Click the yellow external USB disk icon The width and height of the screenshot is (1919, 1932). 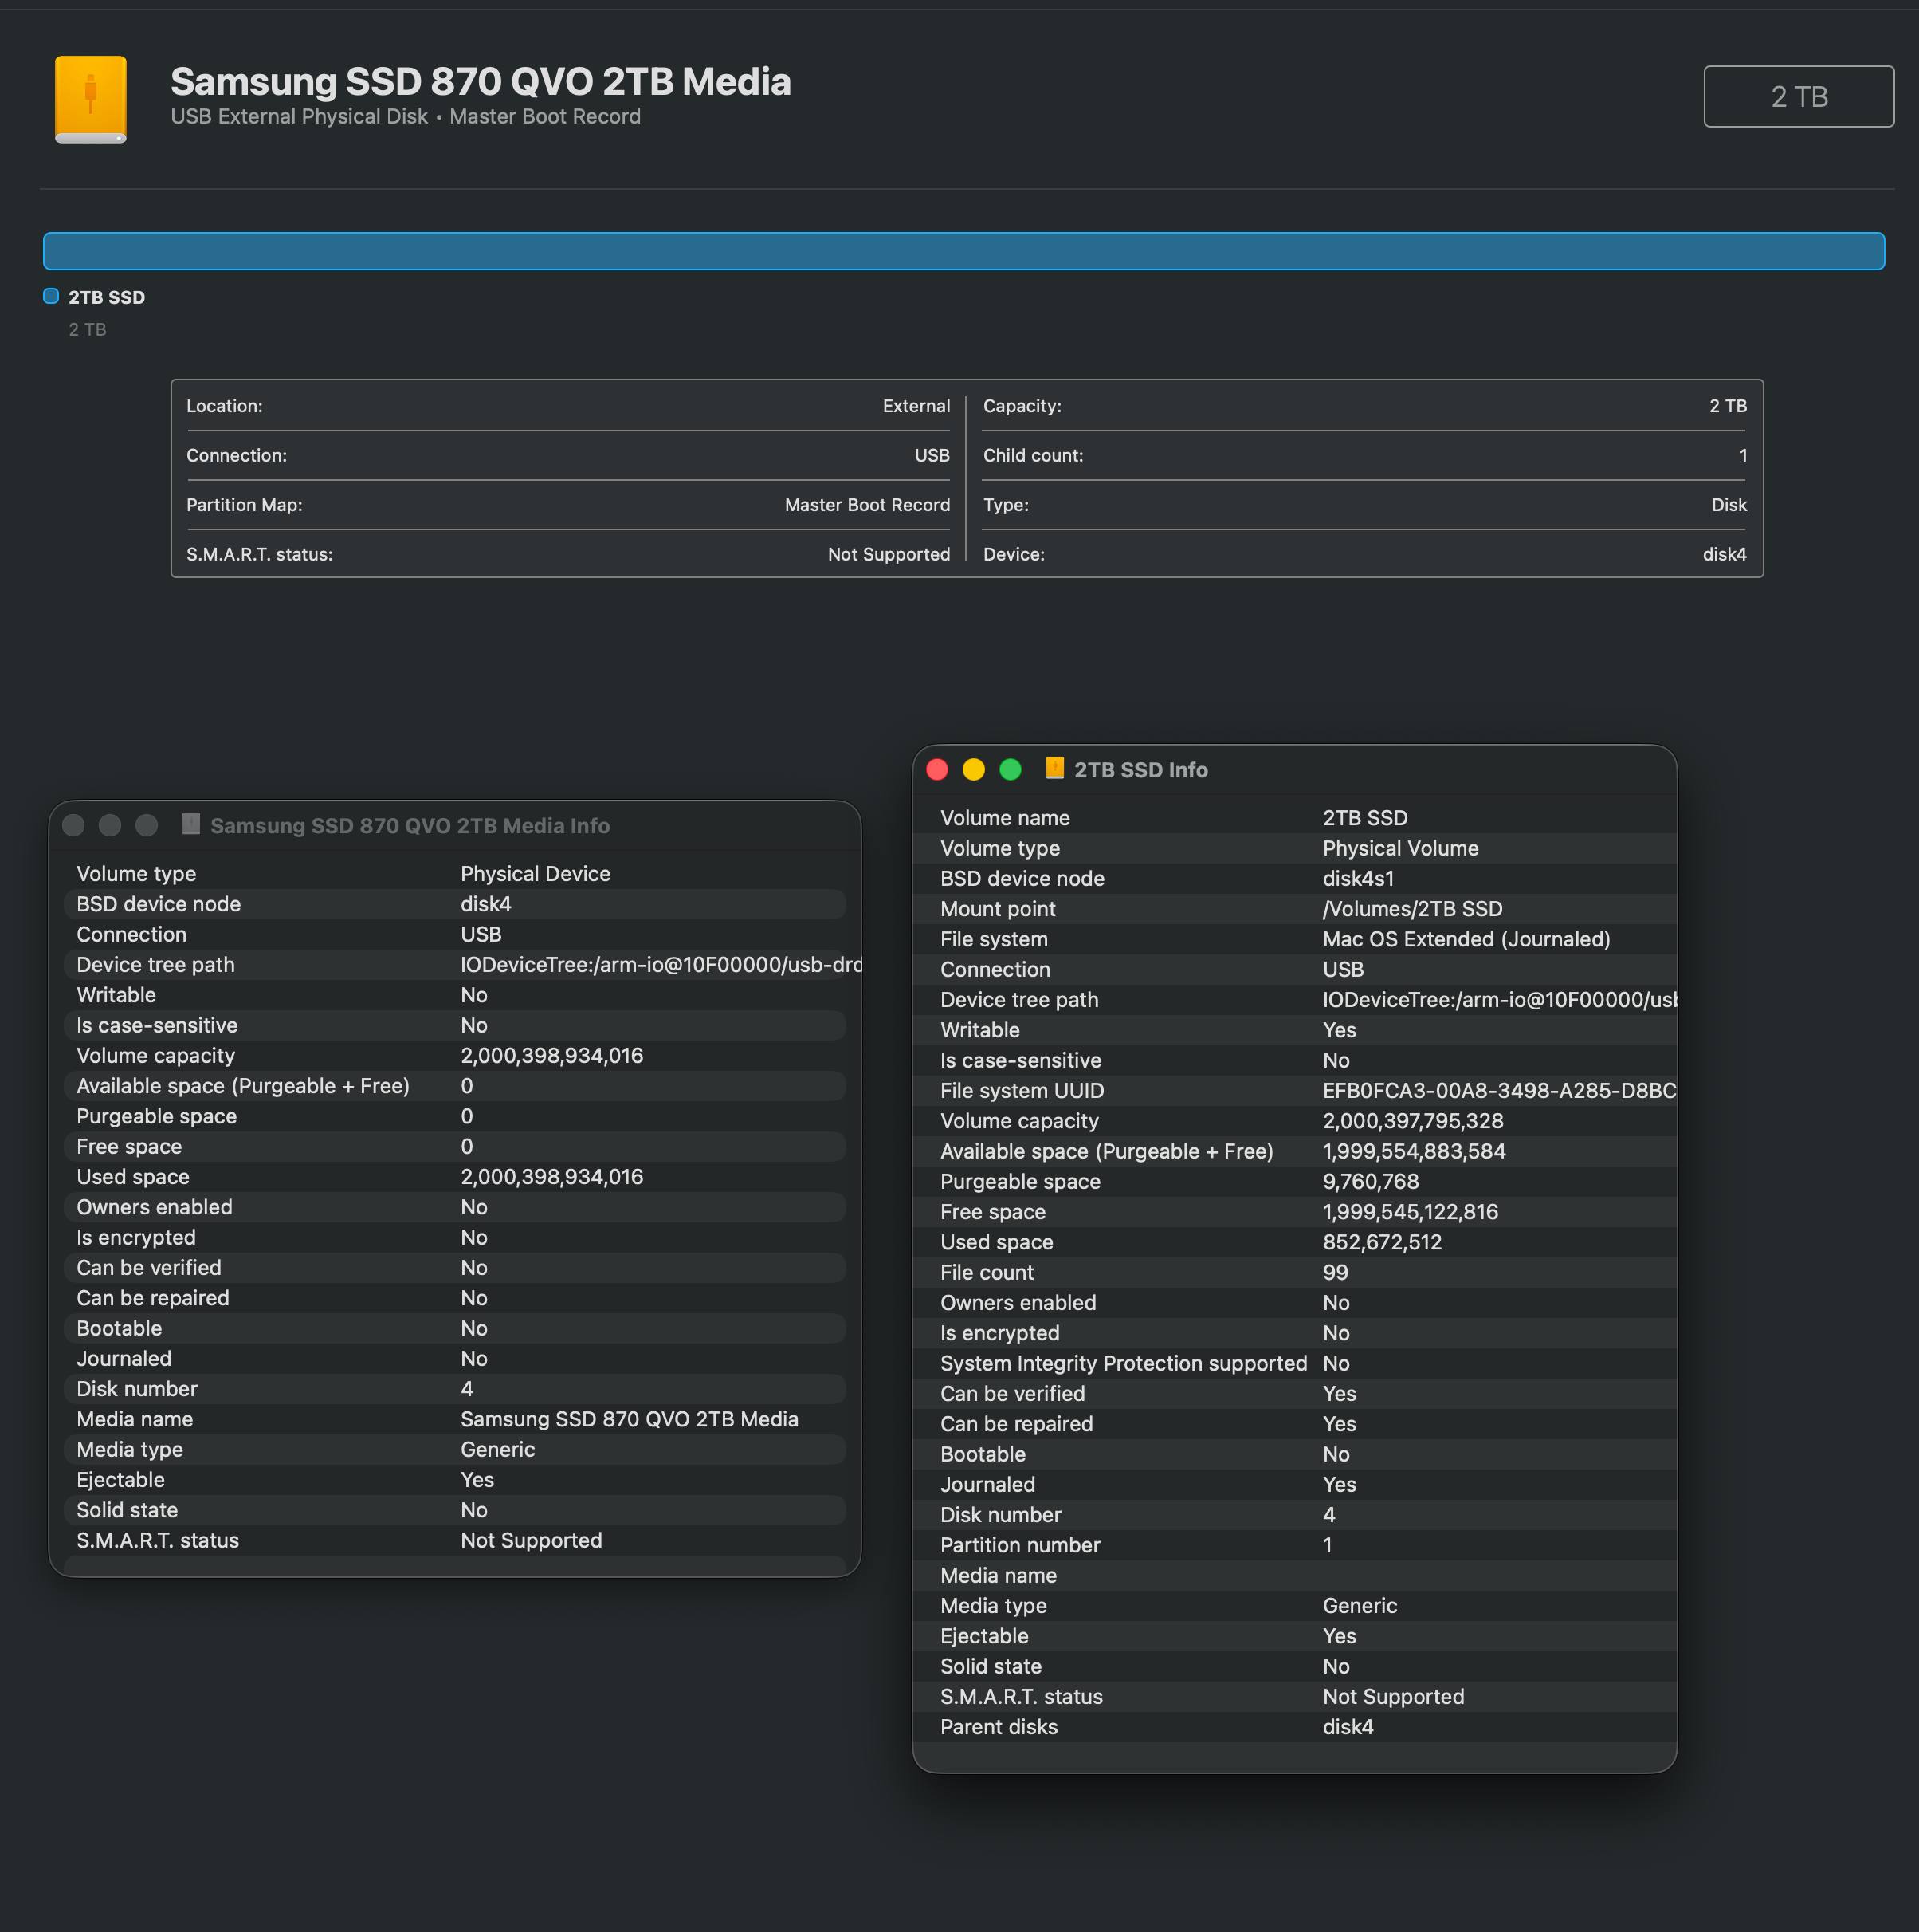pos(90,99)
